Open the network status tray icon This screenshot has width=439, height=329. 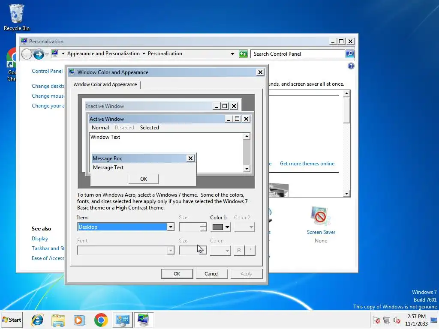pyautogui.click(x=387, y=320)
